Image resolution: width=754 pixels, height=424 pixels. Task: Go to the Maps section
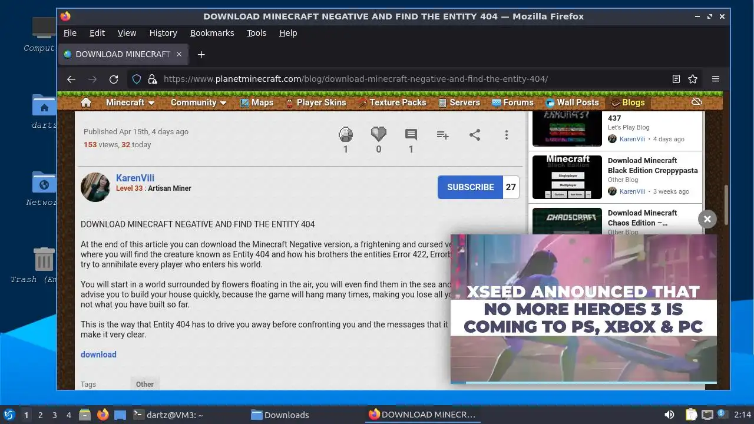click(x=257, y=102)
